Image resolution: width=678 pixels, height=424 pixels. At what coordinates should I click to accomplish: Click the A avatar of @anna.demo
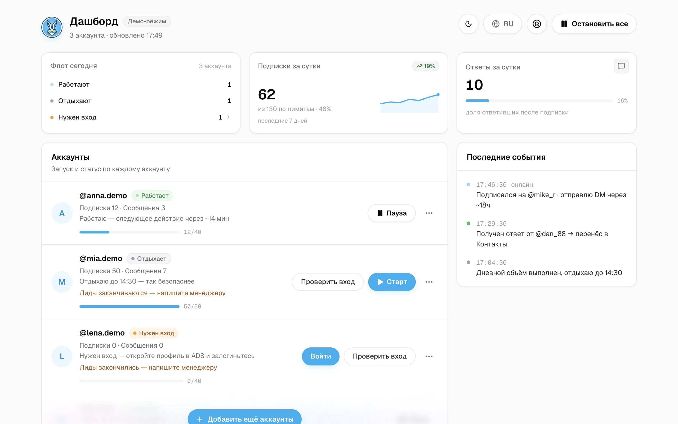62,213
